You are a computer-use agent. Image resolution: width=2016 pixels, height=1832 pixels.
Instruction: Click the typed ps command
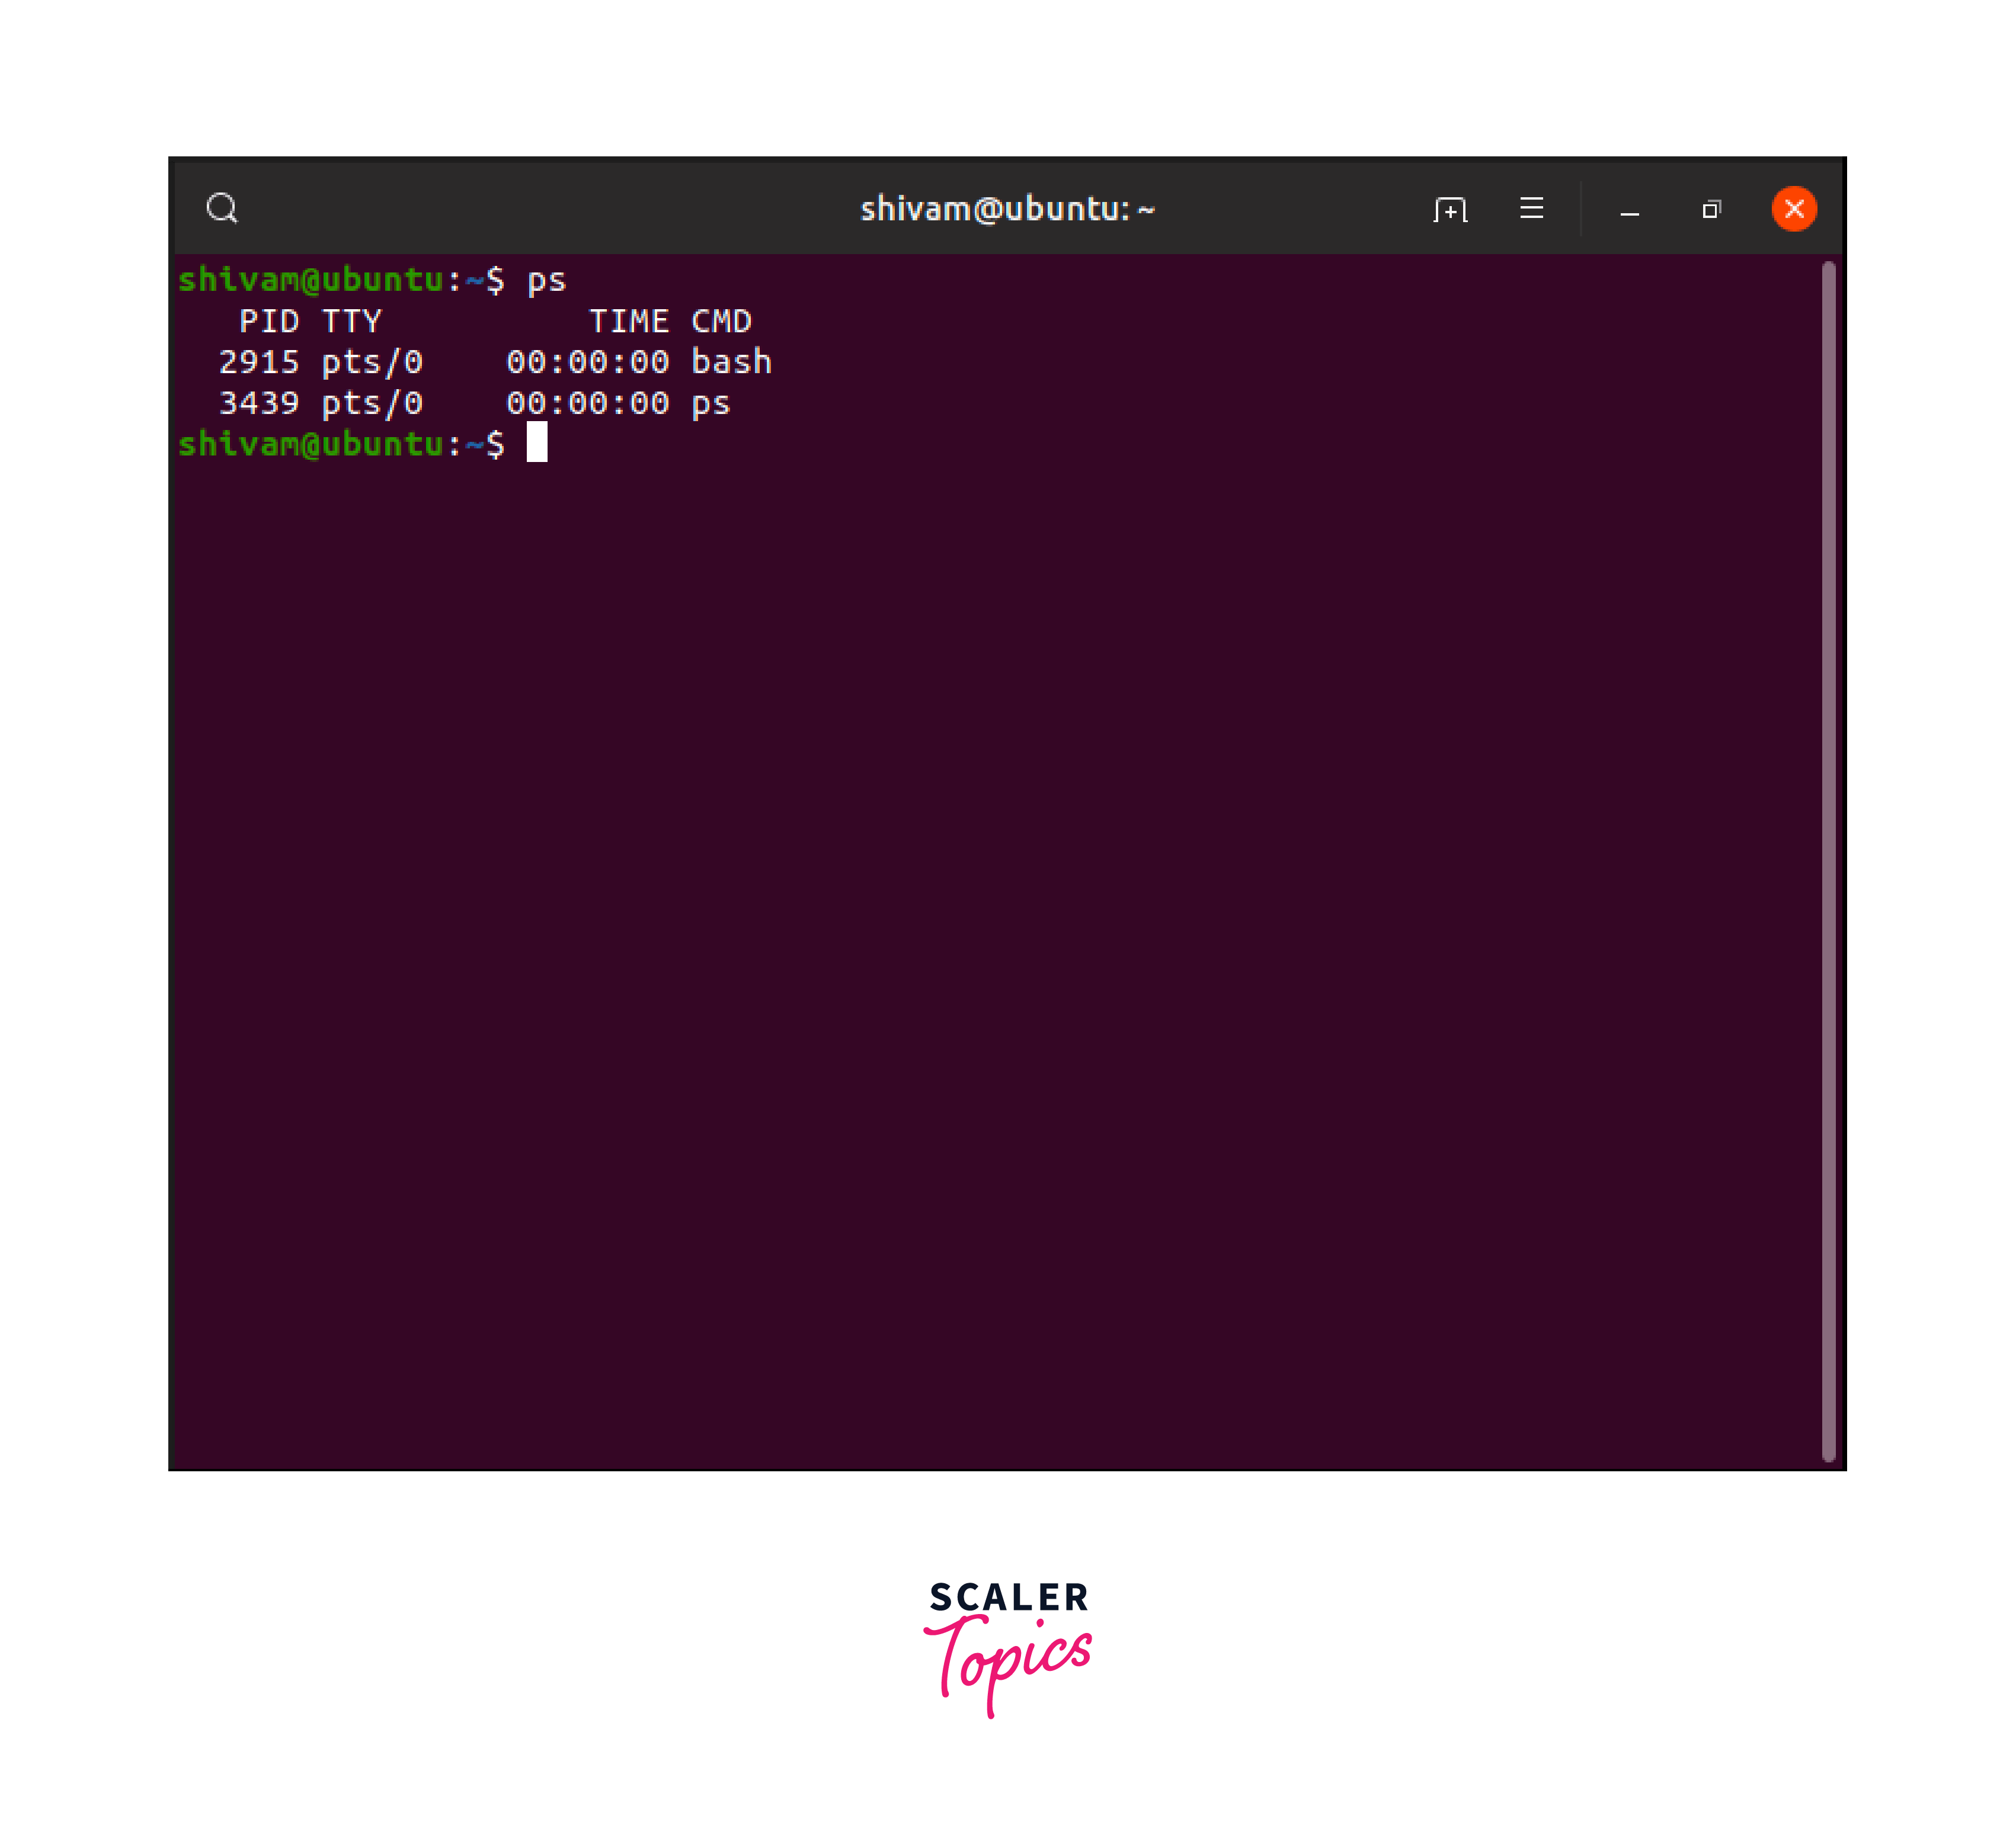click(547, 281)
